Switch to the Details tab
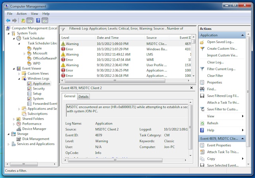The height and width of the screenshot is (178, 255). click(83, 96)
